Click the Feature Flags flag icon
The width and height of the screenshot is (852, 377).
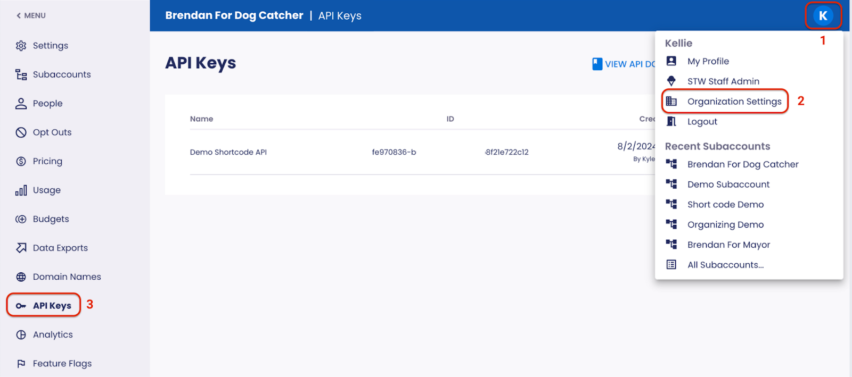(x=21, y=364)
